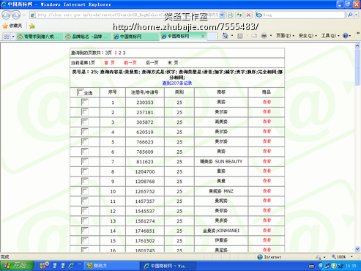Check the box for row 811623
The image size is (361, 271).
click(x=85, y=161)
